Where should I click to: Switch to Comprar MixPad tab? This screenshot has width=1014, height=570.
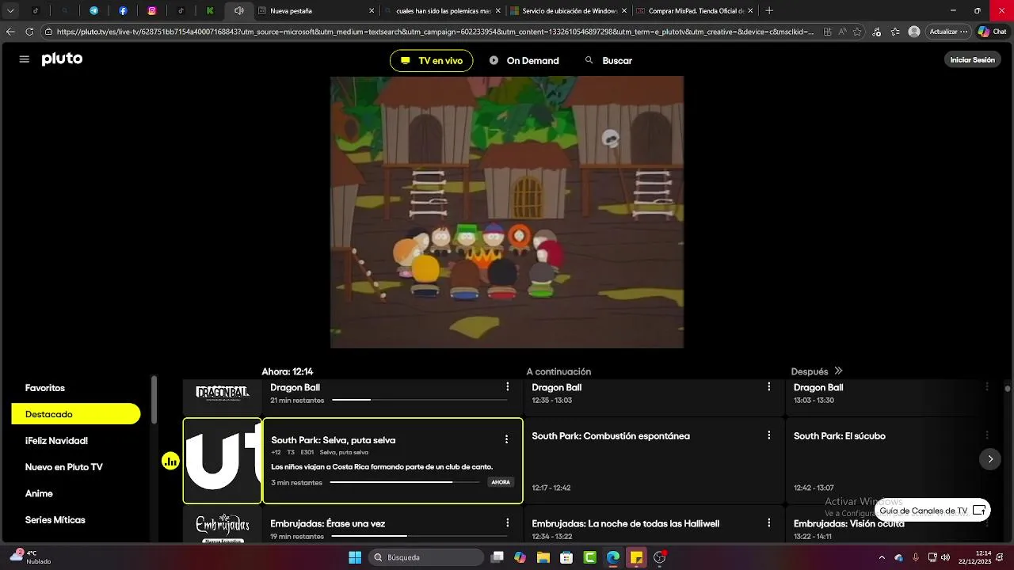tap(694, 11)
